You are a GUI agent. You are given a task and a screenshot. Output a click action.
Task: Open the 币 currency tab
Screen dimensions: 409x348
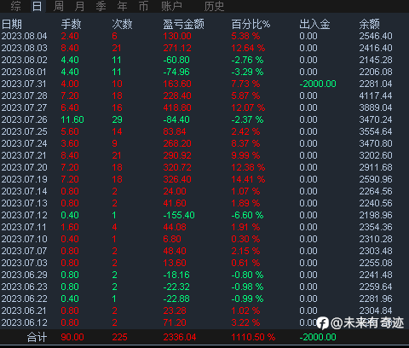click(x=143, y=6)
